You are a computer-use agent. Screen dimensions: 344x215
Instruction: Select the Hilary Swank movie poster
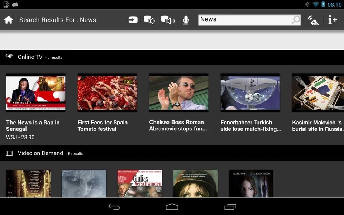(x=252, y=184)
